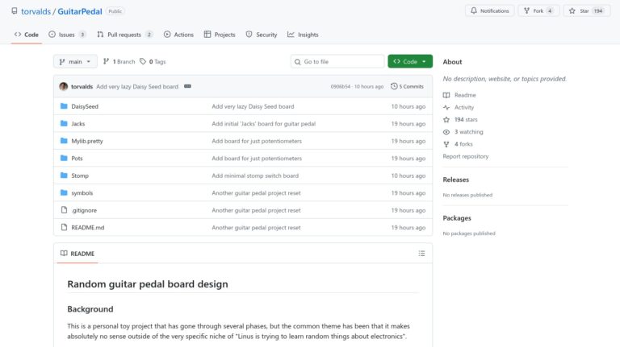Click commit time '10 hours ago' in Stomp row
Viewport: 620px width, 347px height.
[408, 176]
